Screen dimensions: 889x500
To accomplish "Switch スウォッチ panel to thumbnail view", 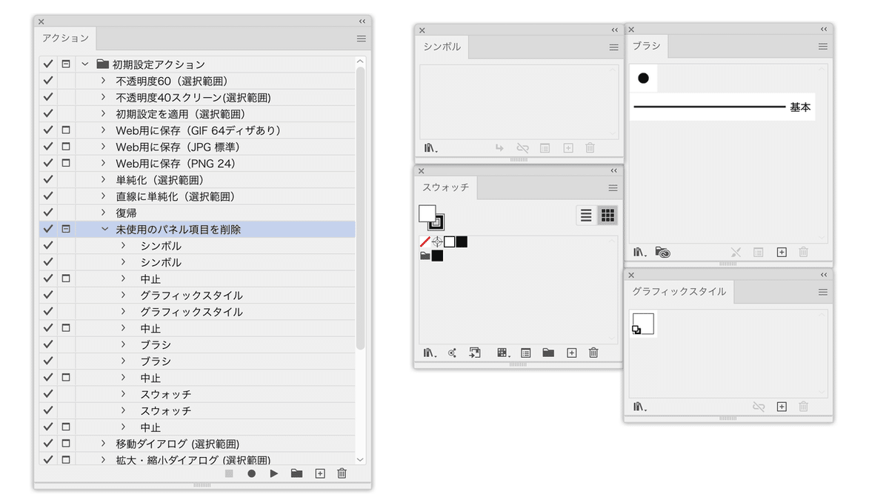I will pos(607,216).
